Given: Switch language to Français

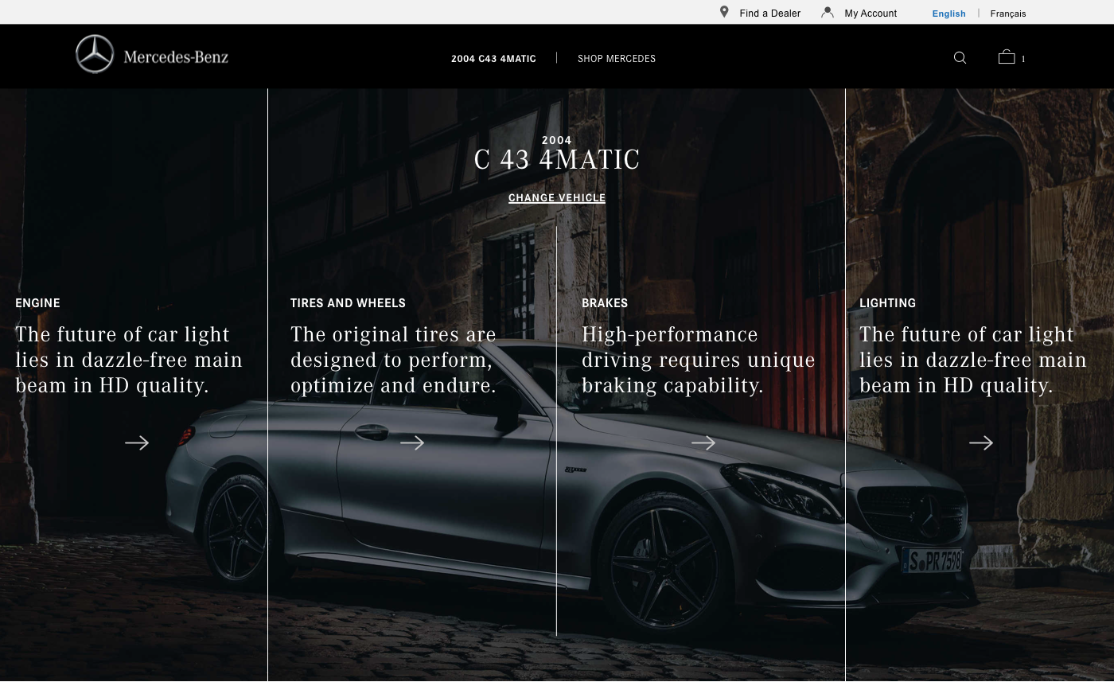Looking at the screenshot, I should [1008, 14].
